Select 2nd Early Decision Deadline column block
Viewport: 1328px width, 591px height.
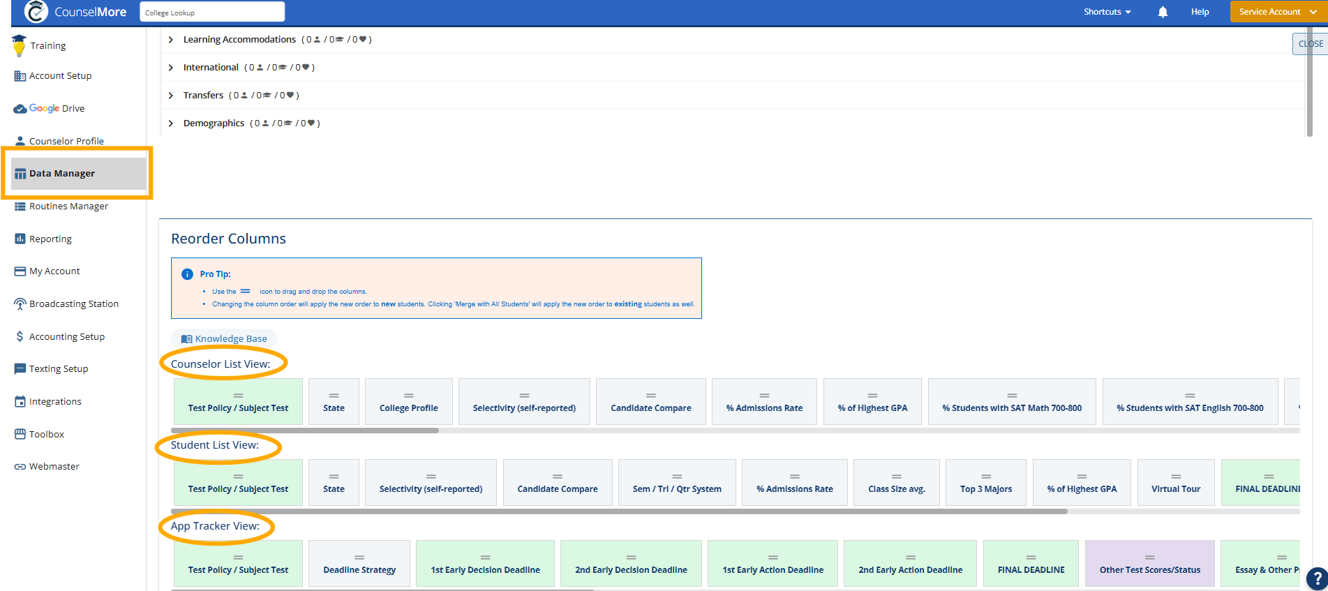[x=631, y=564]
